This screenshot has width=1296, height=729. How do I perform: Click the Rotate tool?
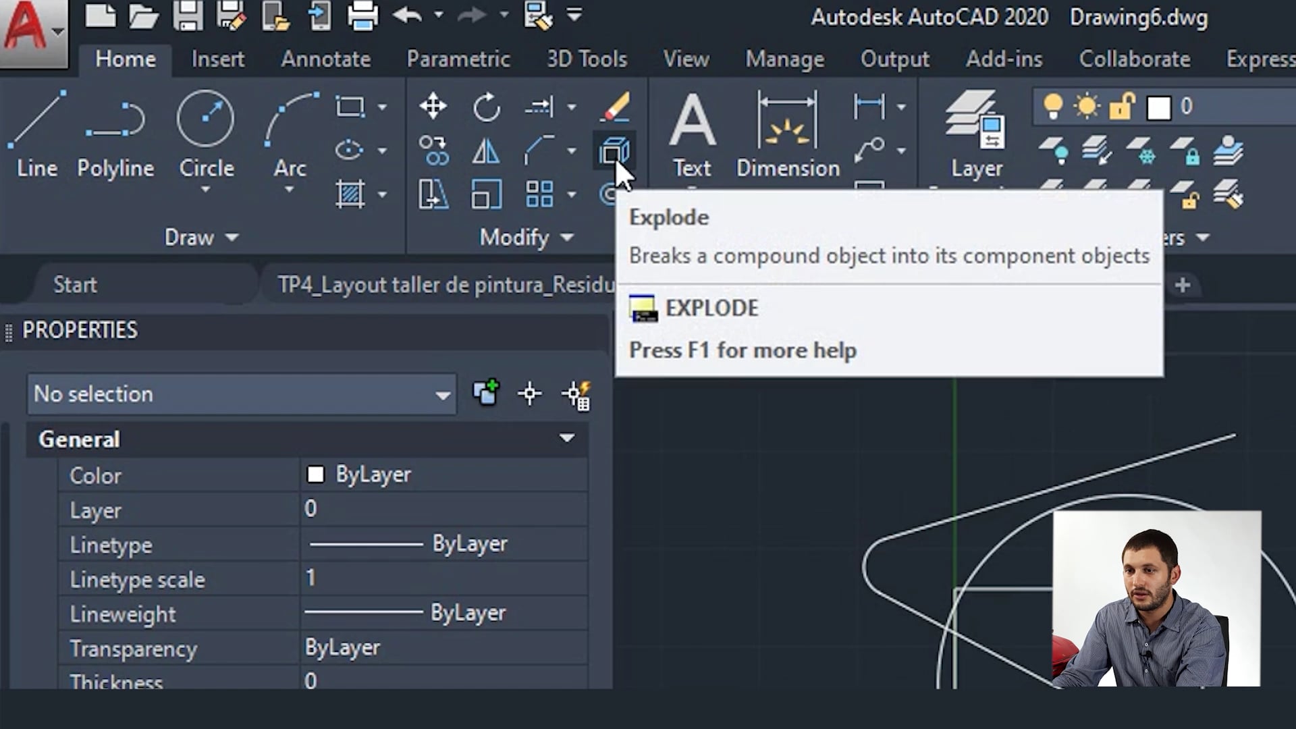coord(486,106)
